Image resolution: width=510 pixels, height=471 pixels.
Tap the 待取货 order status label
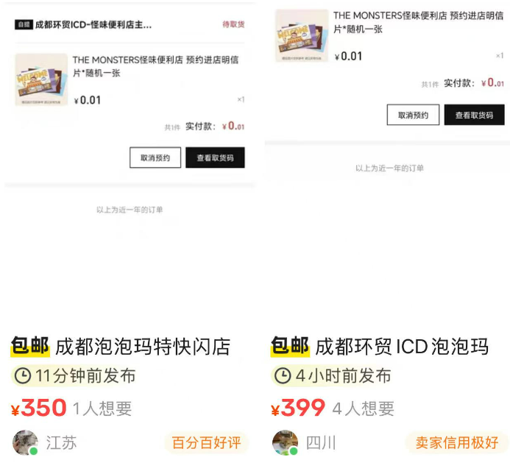[233, 24]
